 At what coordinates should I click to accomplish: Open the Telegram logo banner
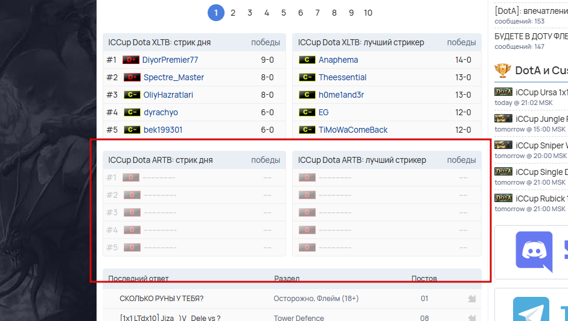pyautogui.click(x=531, y=309)
